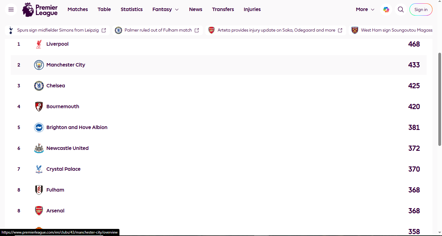Click the Premier League lion logo
The width and height of the screenshot is (442, 236).
(x=40, y=10)
